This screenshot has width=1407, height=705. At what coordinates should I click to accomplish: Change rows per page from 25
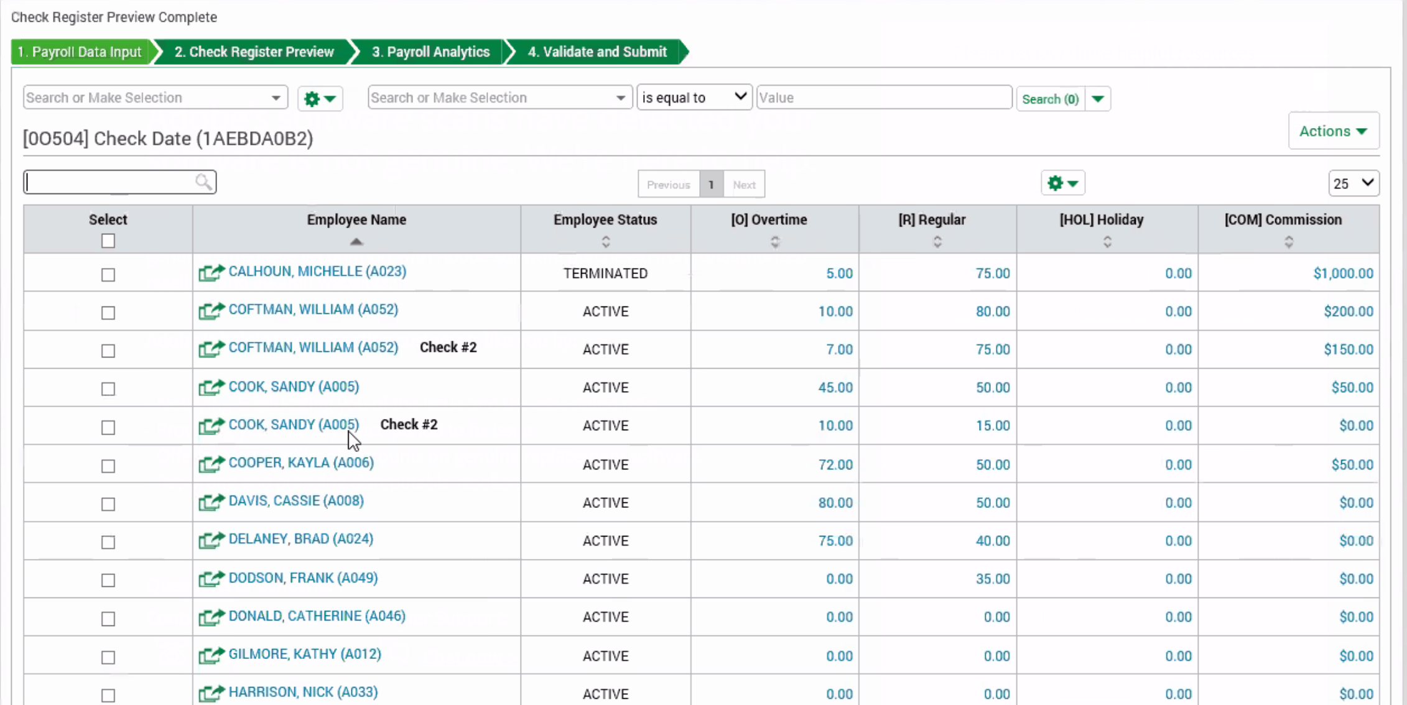(x=1354, y=183)
